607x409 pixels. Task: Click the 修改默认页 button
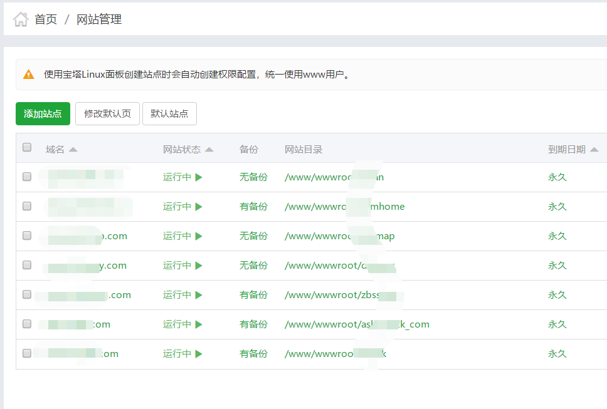click(107, 114)
